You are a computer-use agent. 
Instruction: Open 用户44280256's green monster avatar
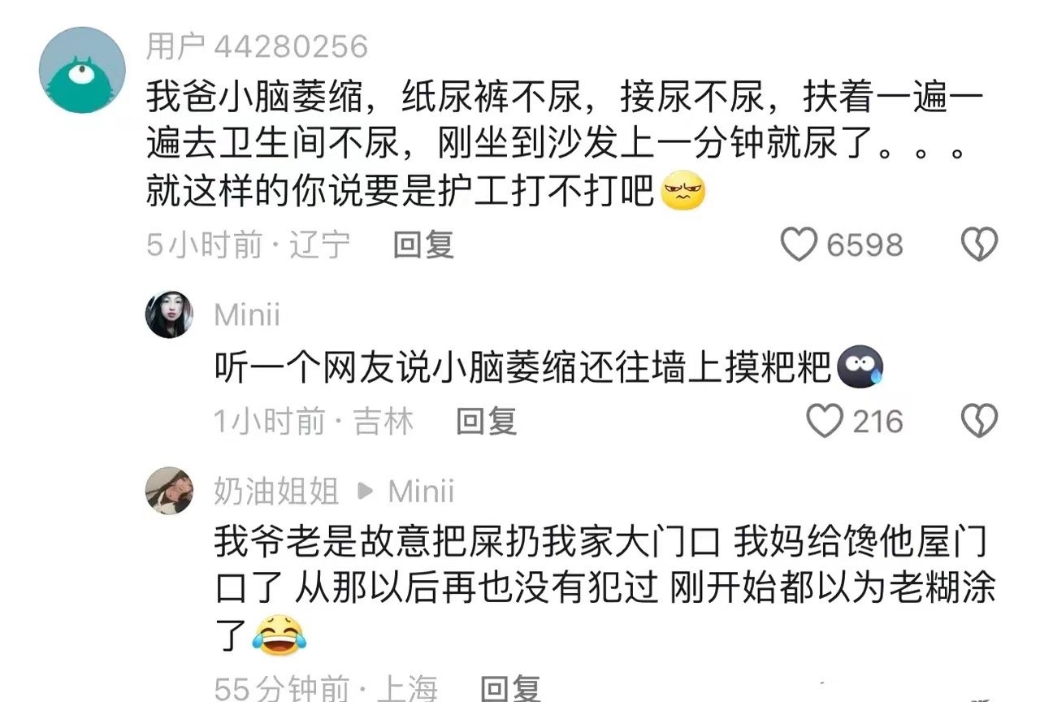[83, 68]
